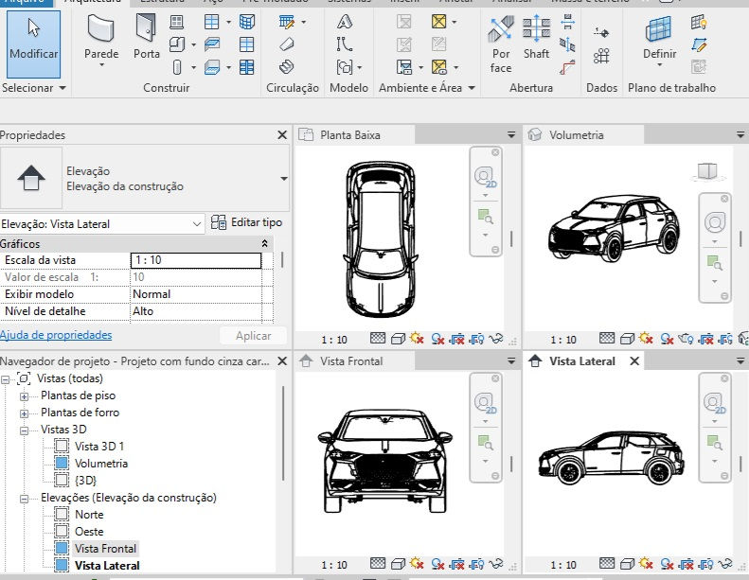749x580 pixels.
Task: Select the curtain grid tool in Construir
Action: tap(246, 44)
